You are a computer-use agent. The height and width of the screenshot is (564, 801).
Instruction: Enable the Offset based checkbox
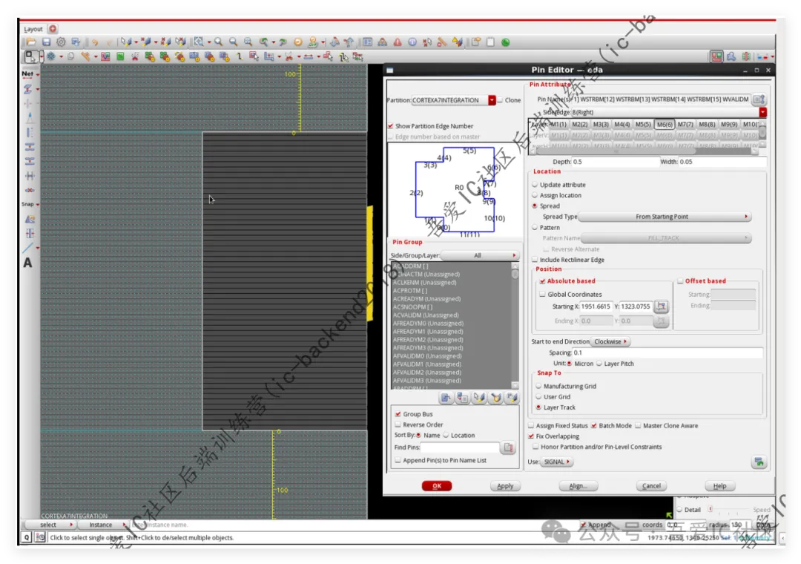(680, 281)
